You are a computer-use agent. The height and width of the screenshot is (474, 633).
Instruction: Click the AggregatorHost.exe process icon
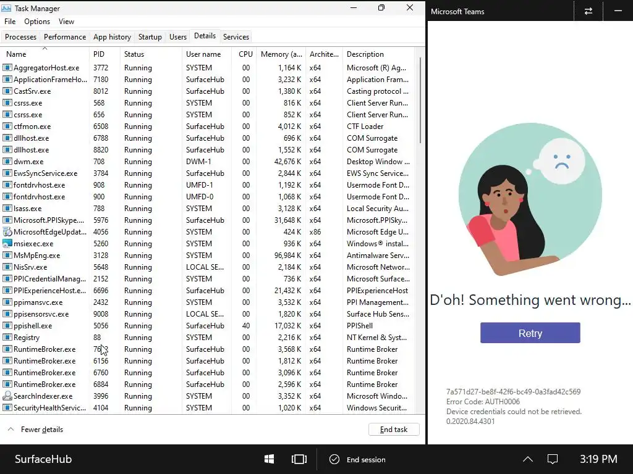tap(7, 68)
